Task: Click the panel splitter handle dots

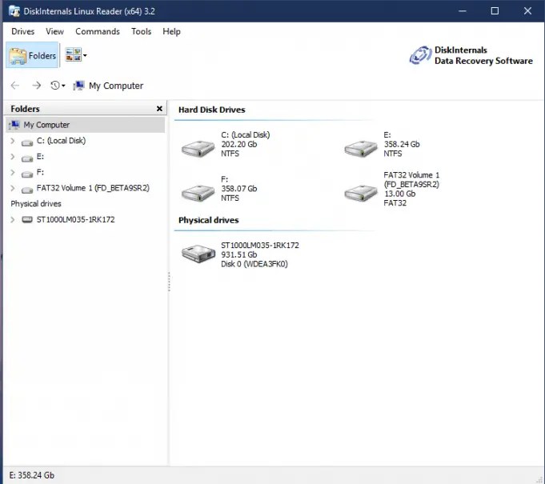Action: click(x=169, y=282)
